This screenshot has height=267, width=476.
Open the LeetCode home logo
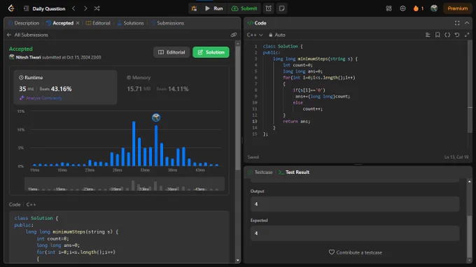11,8
